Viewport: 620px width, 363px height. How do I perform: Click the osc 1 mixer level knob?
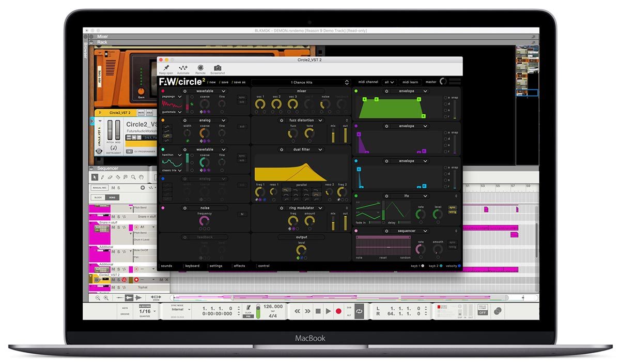click(260, 104)
